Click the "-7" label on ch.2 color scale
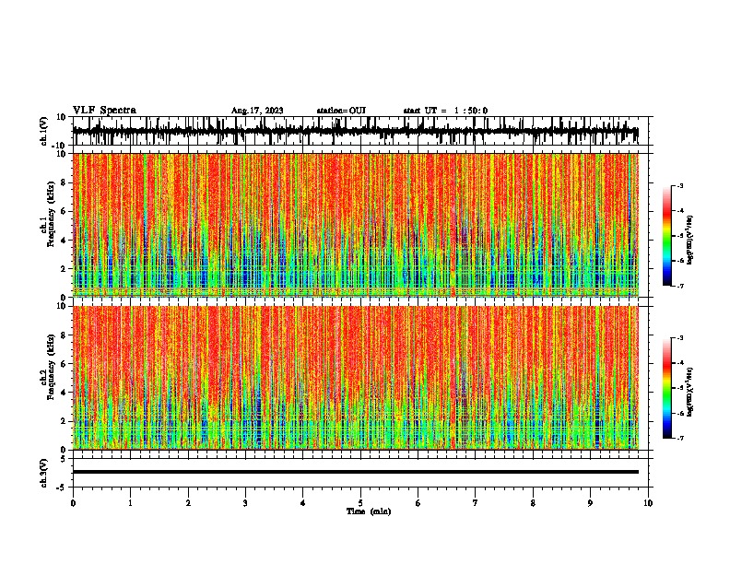The height and width of the screenshot is (564, 730). pos(679,438)
